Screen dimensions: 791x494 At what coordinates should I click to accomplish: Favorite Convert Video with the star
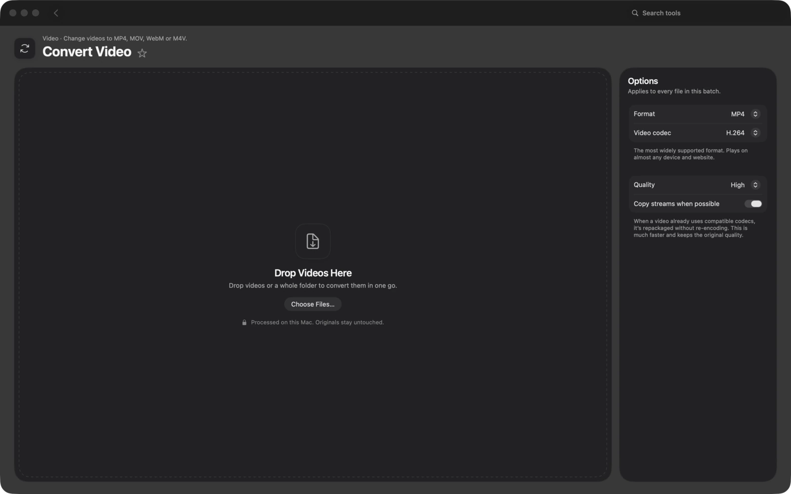coord(142,53)
